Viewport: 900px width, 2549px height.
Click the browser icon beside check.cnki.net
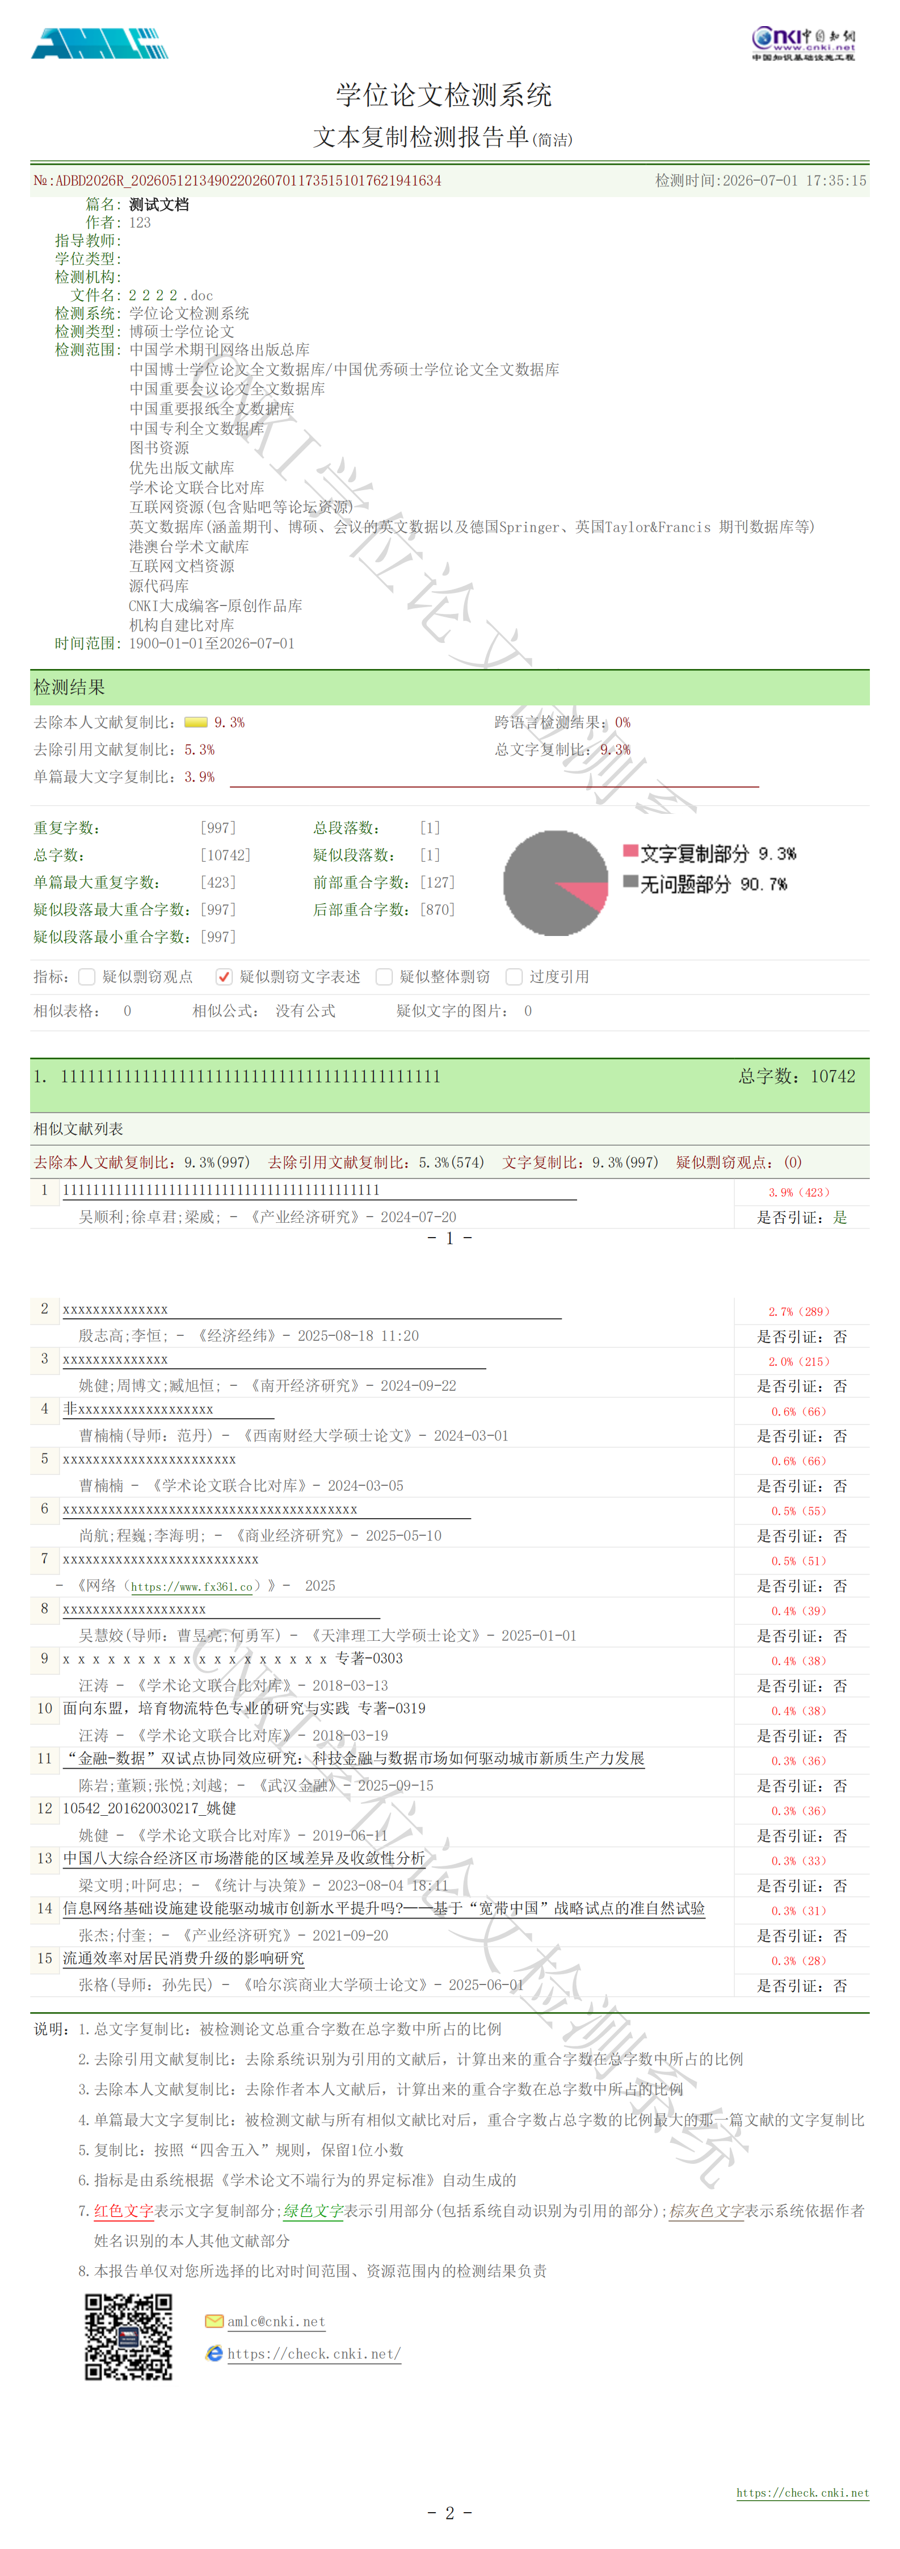[213, 2353]
